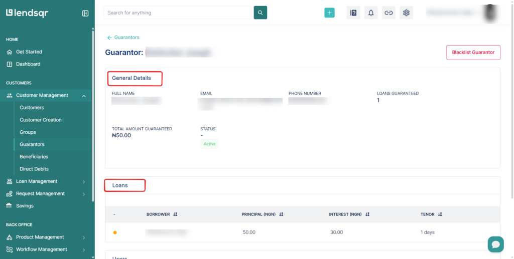The image size is (514, 259).
Task: Sort by Interest (NGN) column icon
Action: pos(367,214)
